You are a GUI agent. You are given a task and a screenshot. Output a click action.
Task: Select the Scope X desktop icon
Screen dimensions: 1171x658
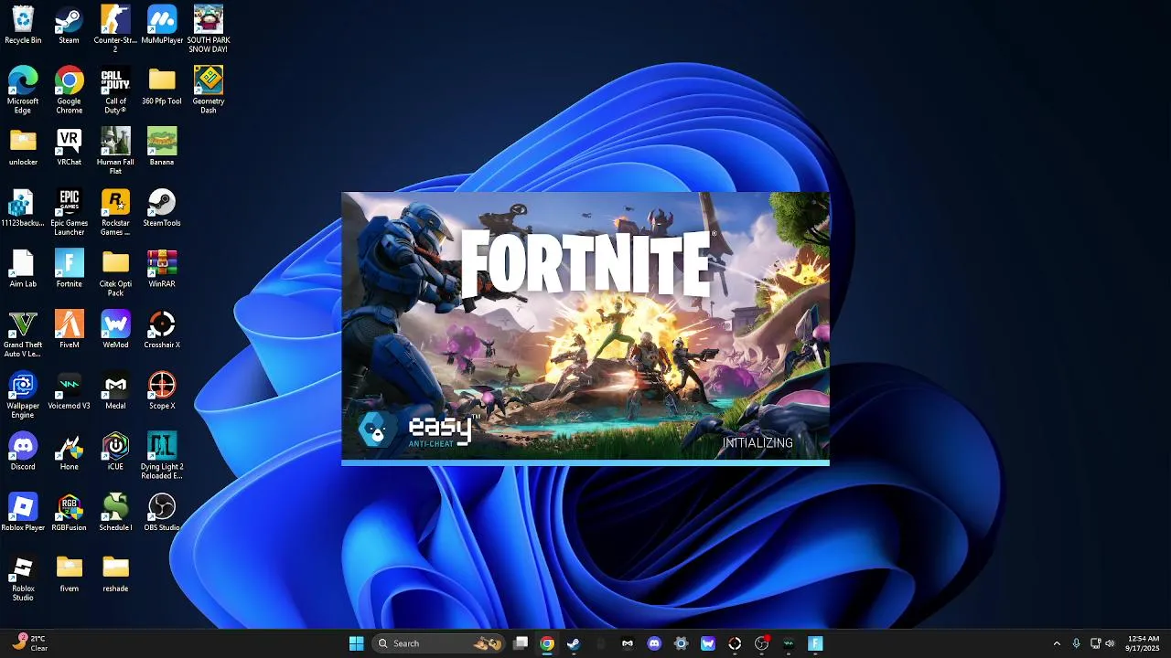pyautogui.click(x=162, y=390)
